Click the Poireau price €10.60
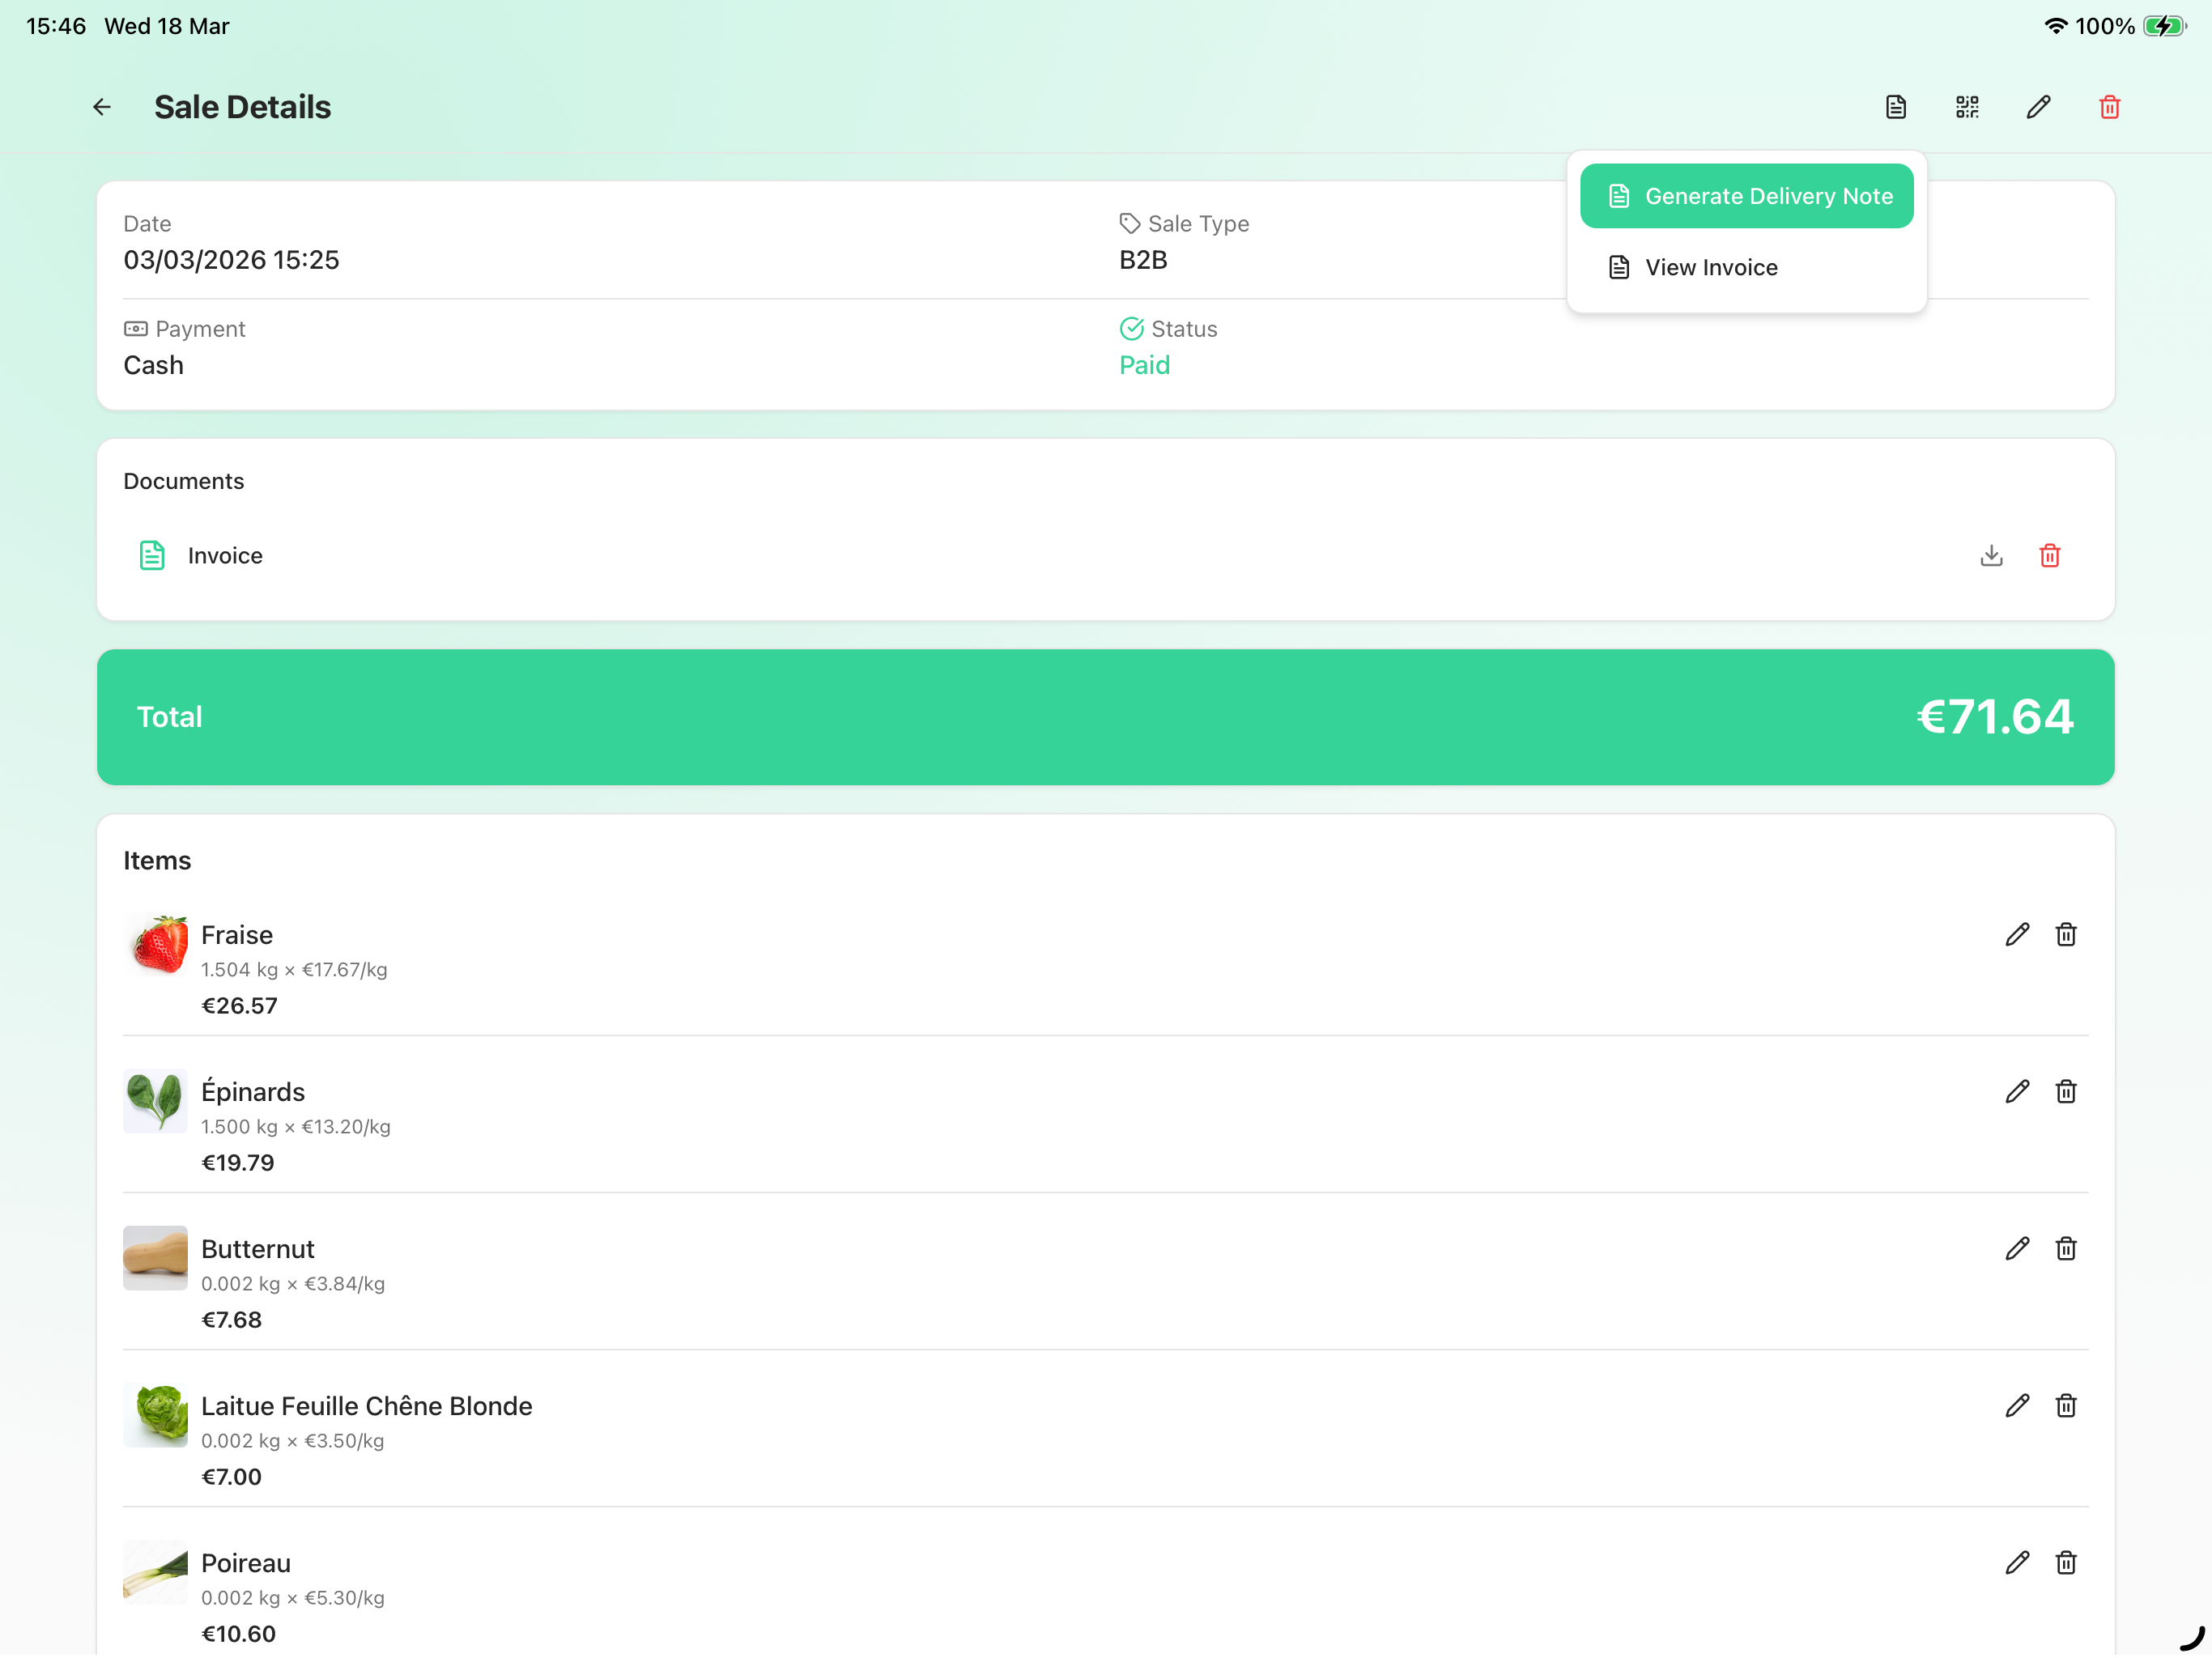Screen dimensions: 2212x1658 [x=238, y=1633]
